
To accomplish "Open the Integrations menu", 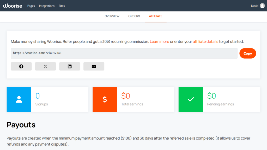I will click(x=47, y=6).
